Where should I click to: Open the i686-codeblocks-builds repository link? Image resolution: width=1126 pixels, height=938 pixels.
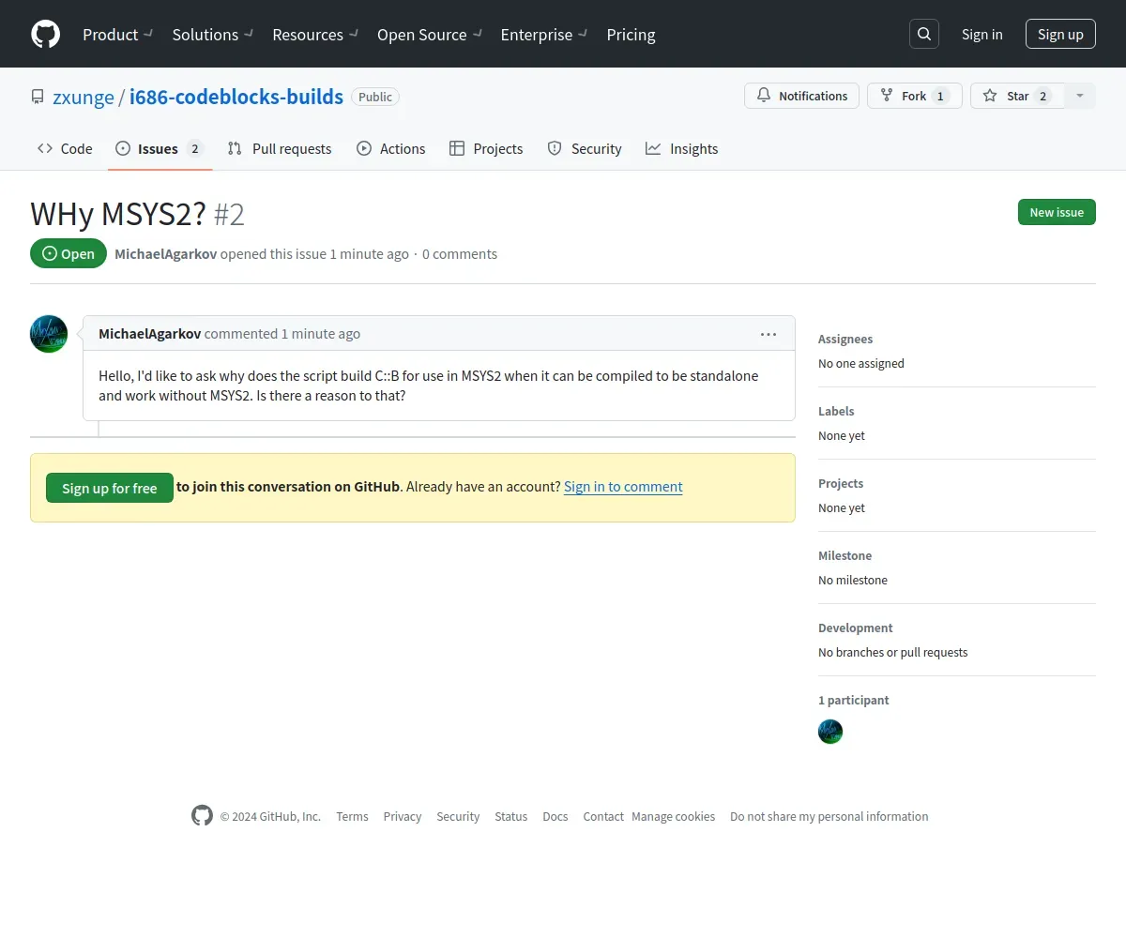(x=236, y=97)
